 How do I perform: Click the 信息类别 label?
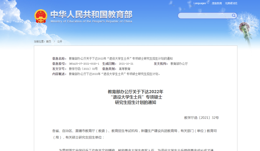[109, 69]
